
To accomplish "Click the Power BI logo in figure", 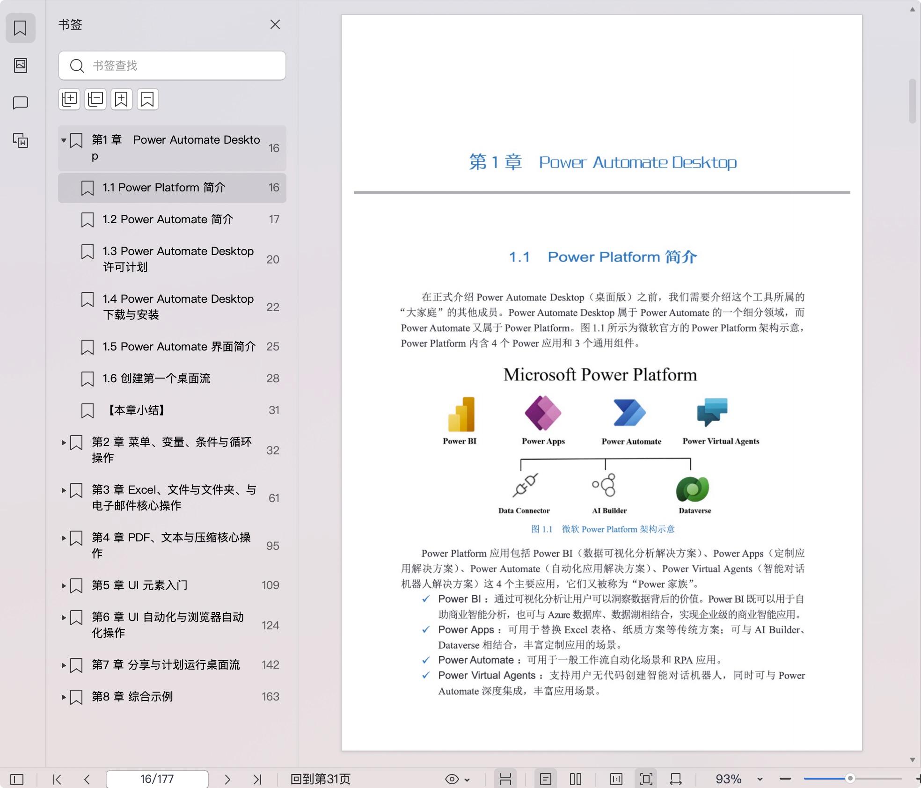I will coord(461,415).
